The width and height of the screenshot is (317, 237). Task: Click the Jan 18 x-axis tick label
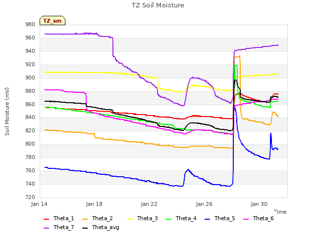[x=94, y=204]
